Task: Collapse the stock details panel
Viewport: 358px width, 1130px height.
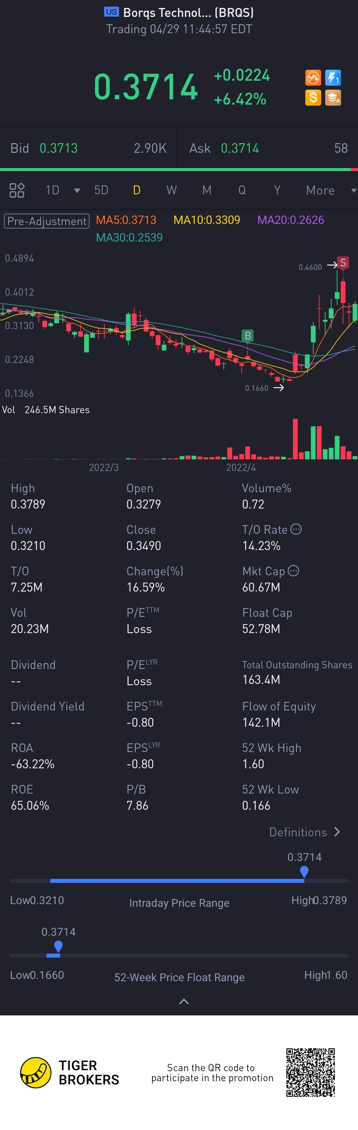Action: tap(184, 1001)
